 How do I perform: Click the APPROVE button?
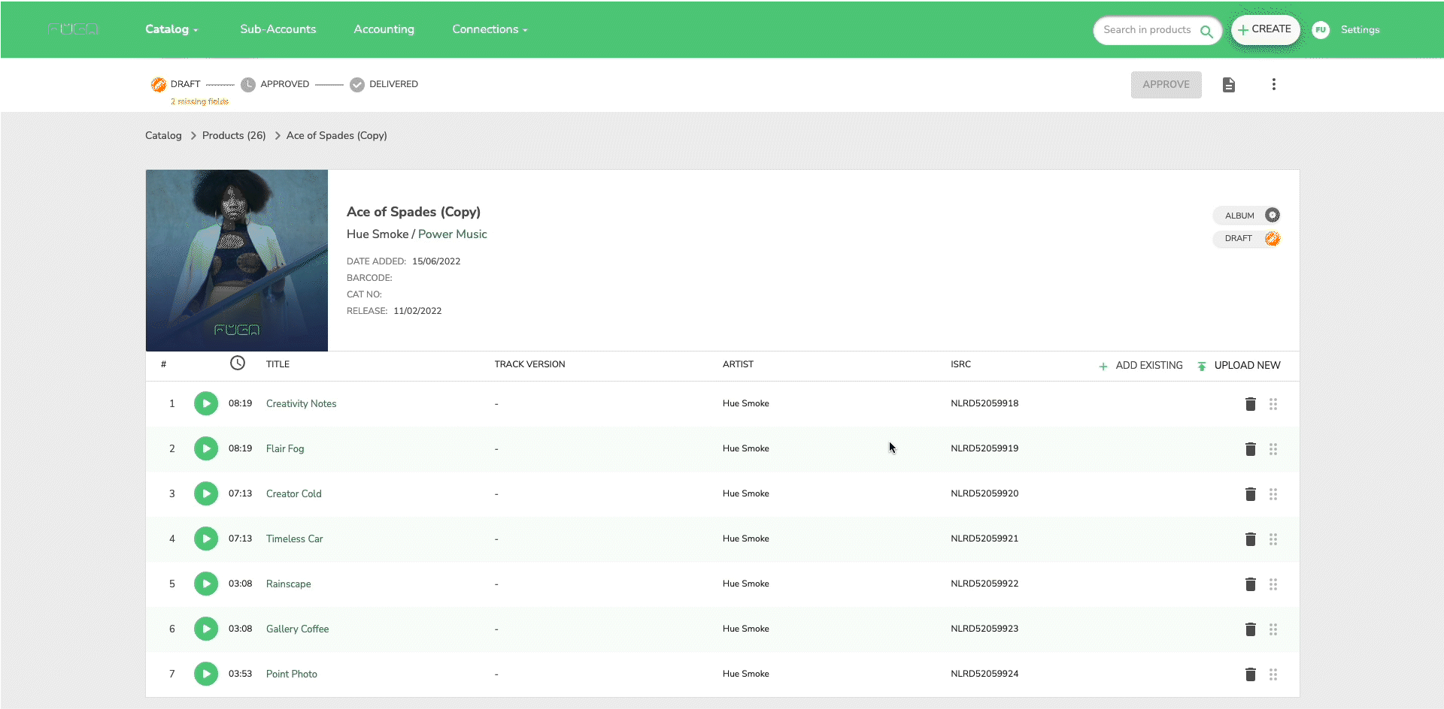pyautogui.click(x=1166, y=84)
